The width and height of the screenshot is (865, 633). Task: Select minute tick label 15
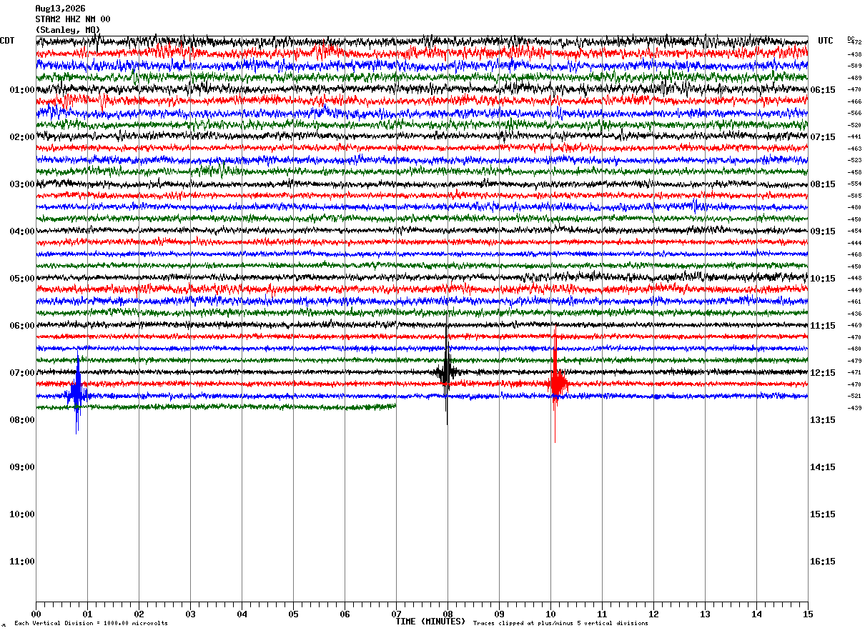coord(808,614)
